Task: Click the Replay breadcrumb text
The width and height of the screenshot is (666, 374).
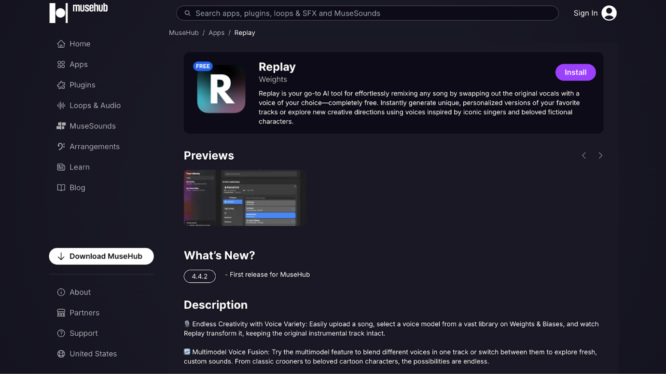Action: [245, 33]
